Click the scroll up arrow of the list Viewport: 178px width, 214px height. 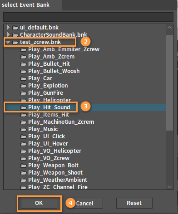click(169, 28)
